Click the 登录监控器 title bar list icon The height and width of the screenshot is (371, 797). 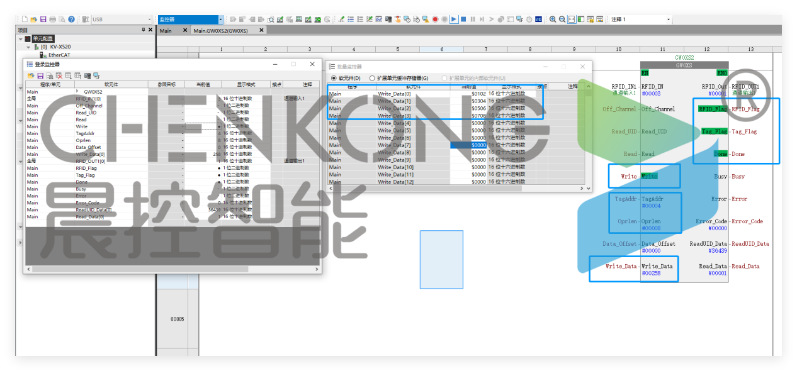pyautogui.click(x=30, y=64)
